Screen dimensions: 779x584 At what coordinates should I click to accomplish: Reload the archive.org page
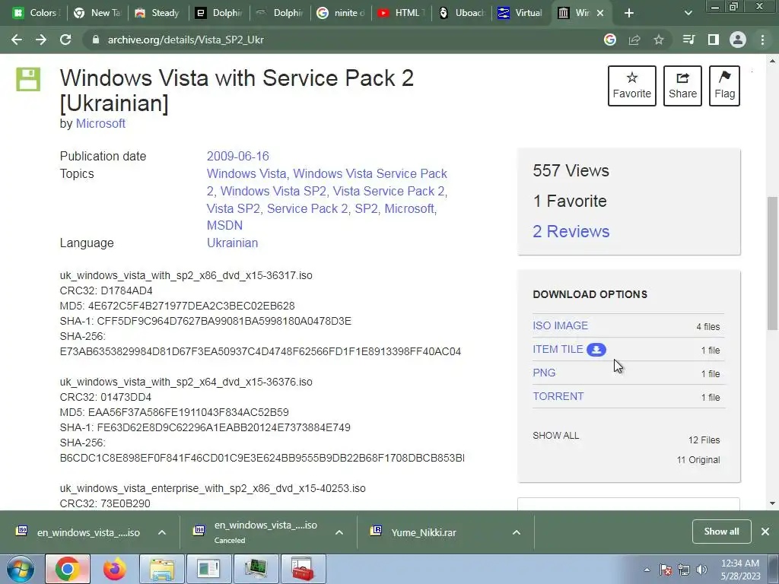[x=65, y=40]
